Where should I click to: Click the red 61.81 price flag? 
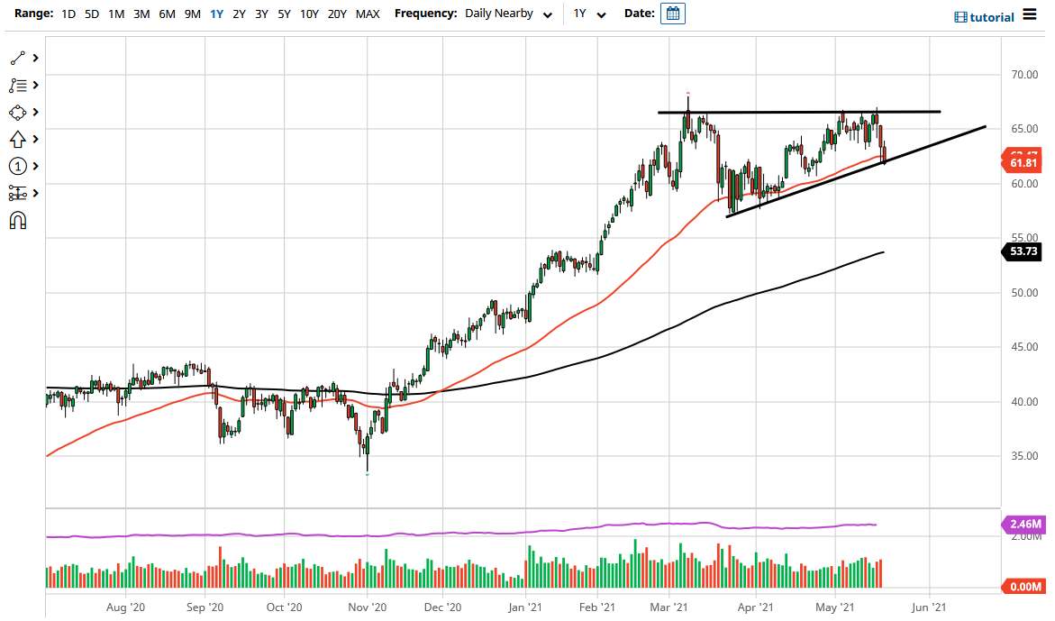click(x=1023, y=160)
